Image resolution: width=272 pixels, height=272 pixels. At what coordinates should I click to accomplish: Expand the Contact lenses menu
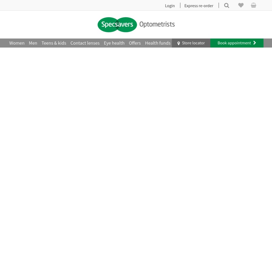(85, 43)
